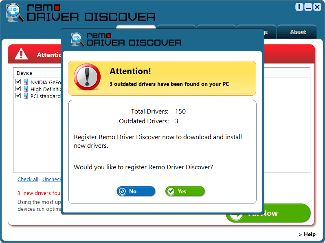Screen dimensions: 325x243
Task: Open the Help link
Action: [x=307, y=234]
